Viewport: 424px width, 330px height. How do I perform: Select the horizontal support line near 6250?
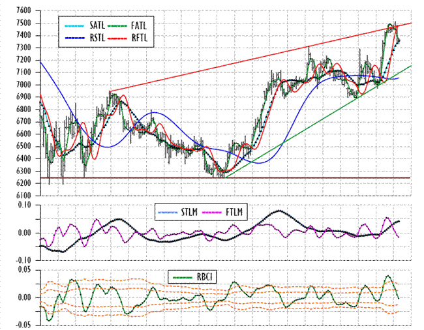(x=225, y=178)
